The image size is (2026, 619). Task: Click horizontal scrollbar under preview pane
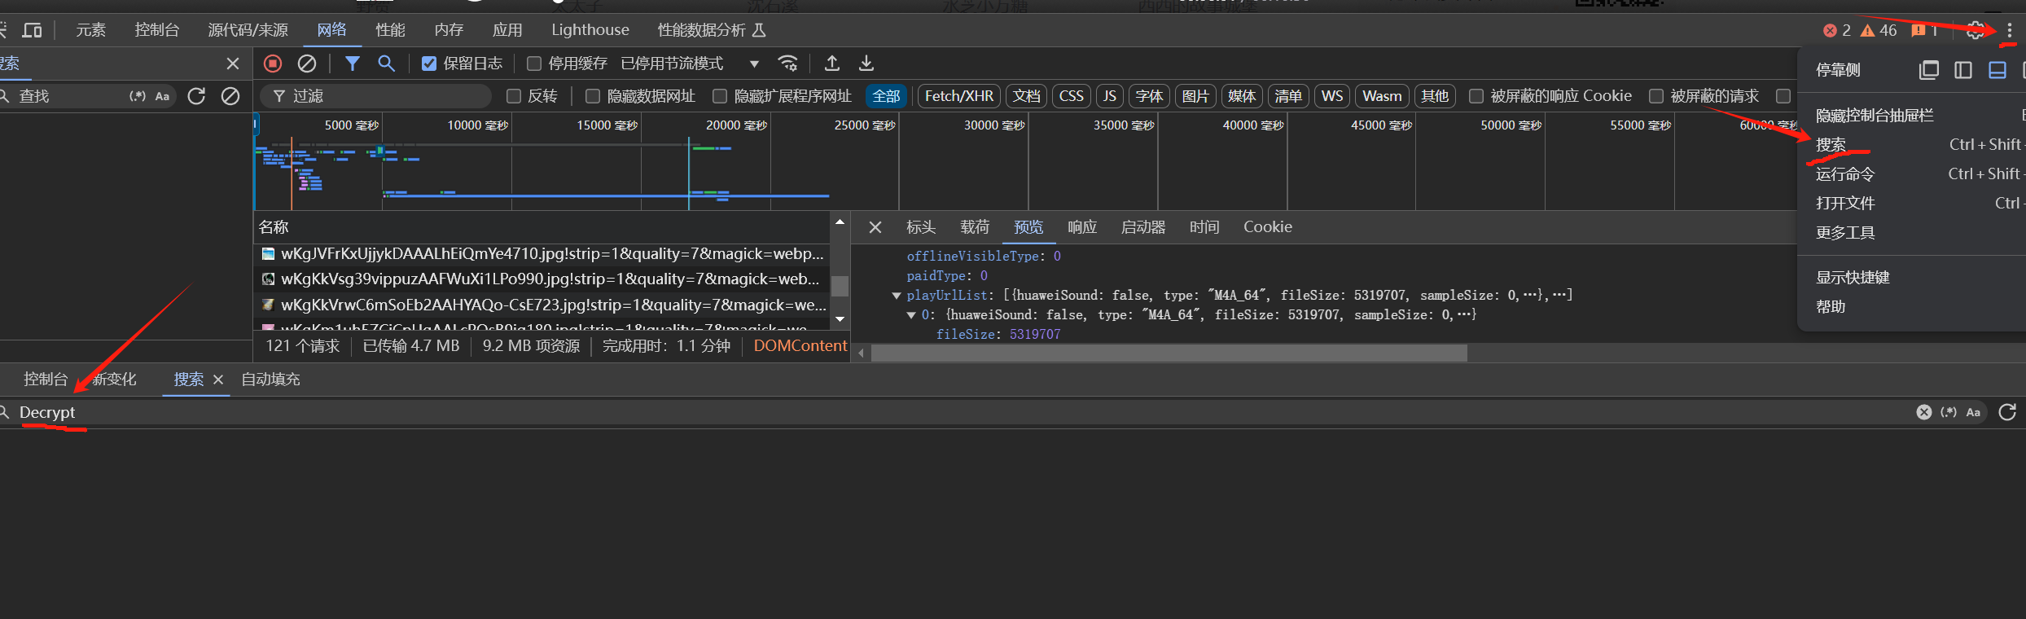point(1169,353)
